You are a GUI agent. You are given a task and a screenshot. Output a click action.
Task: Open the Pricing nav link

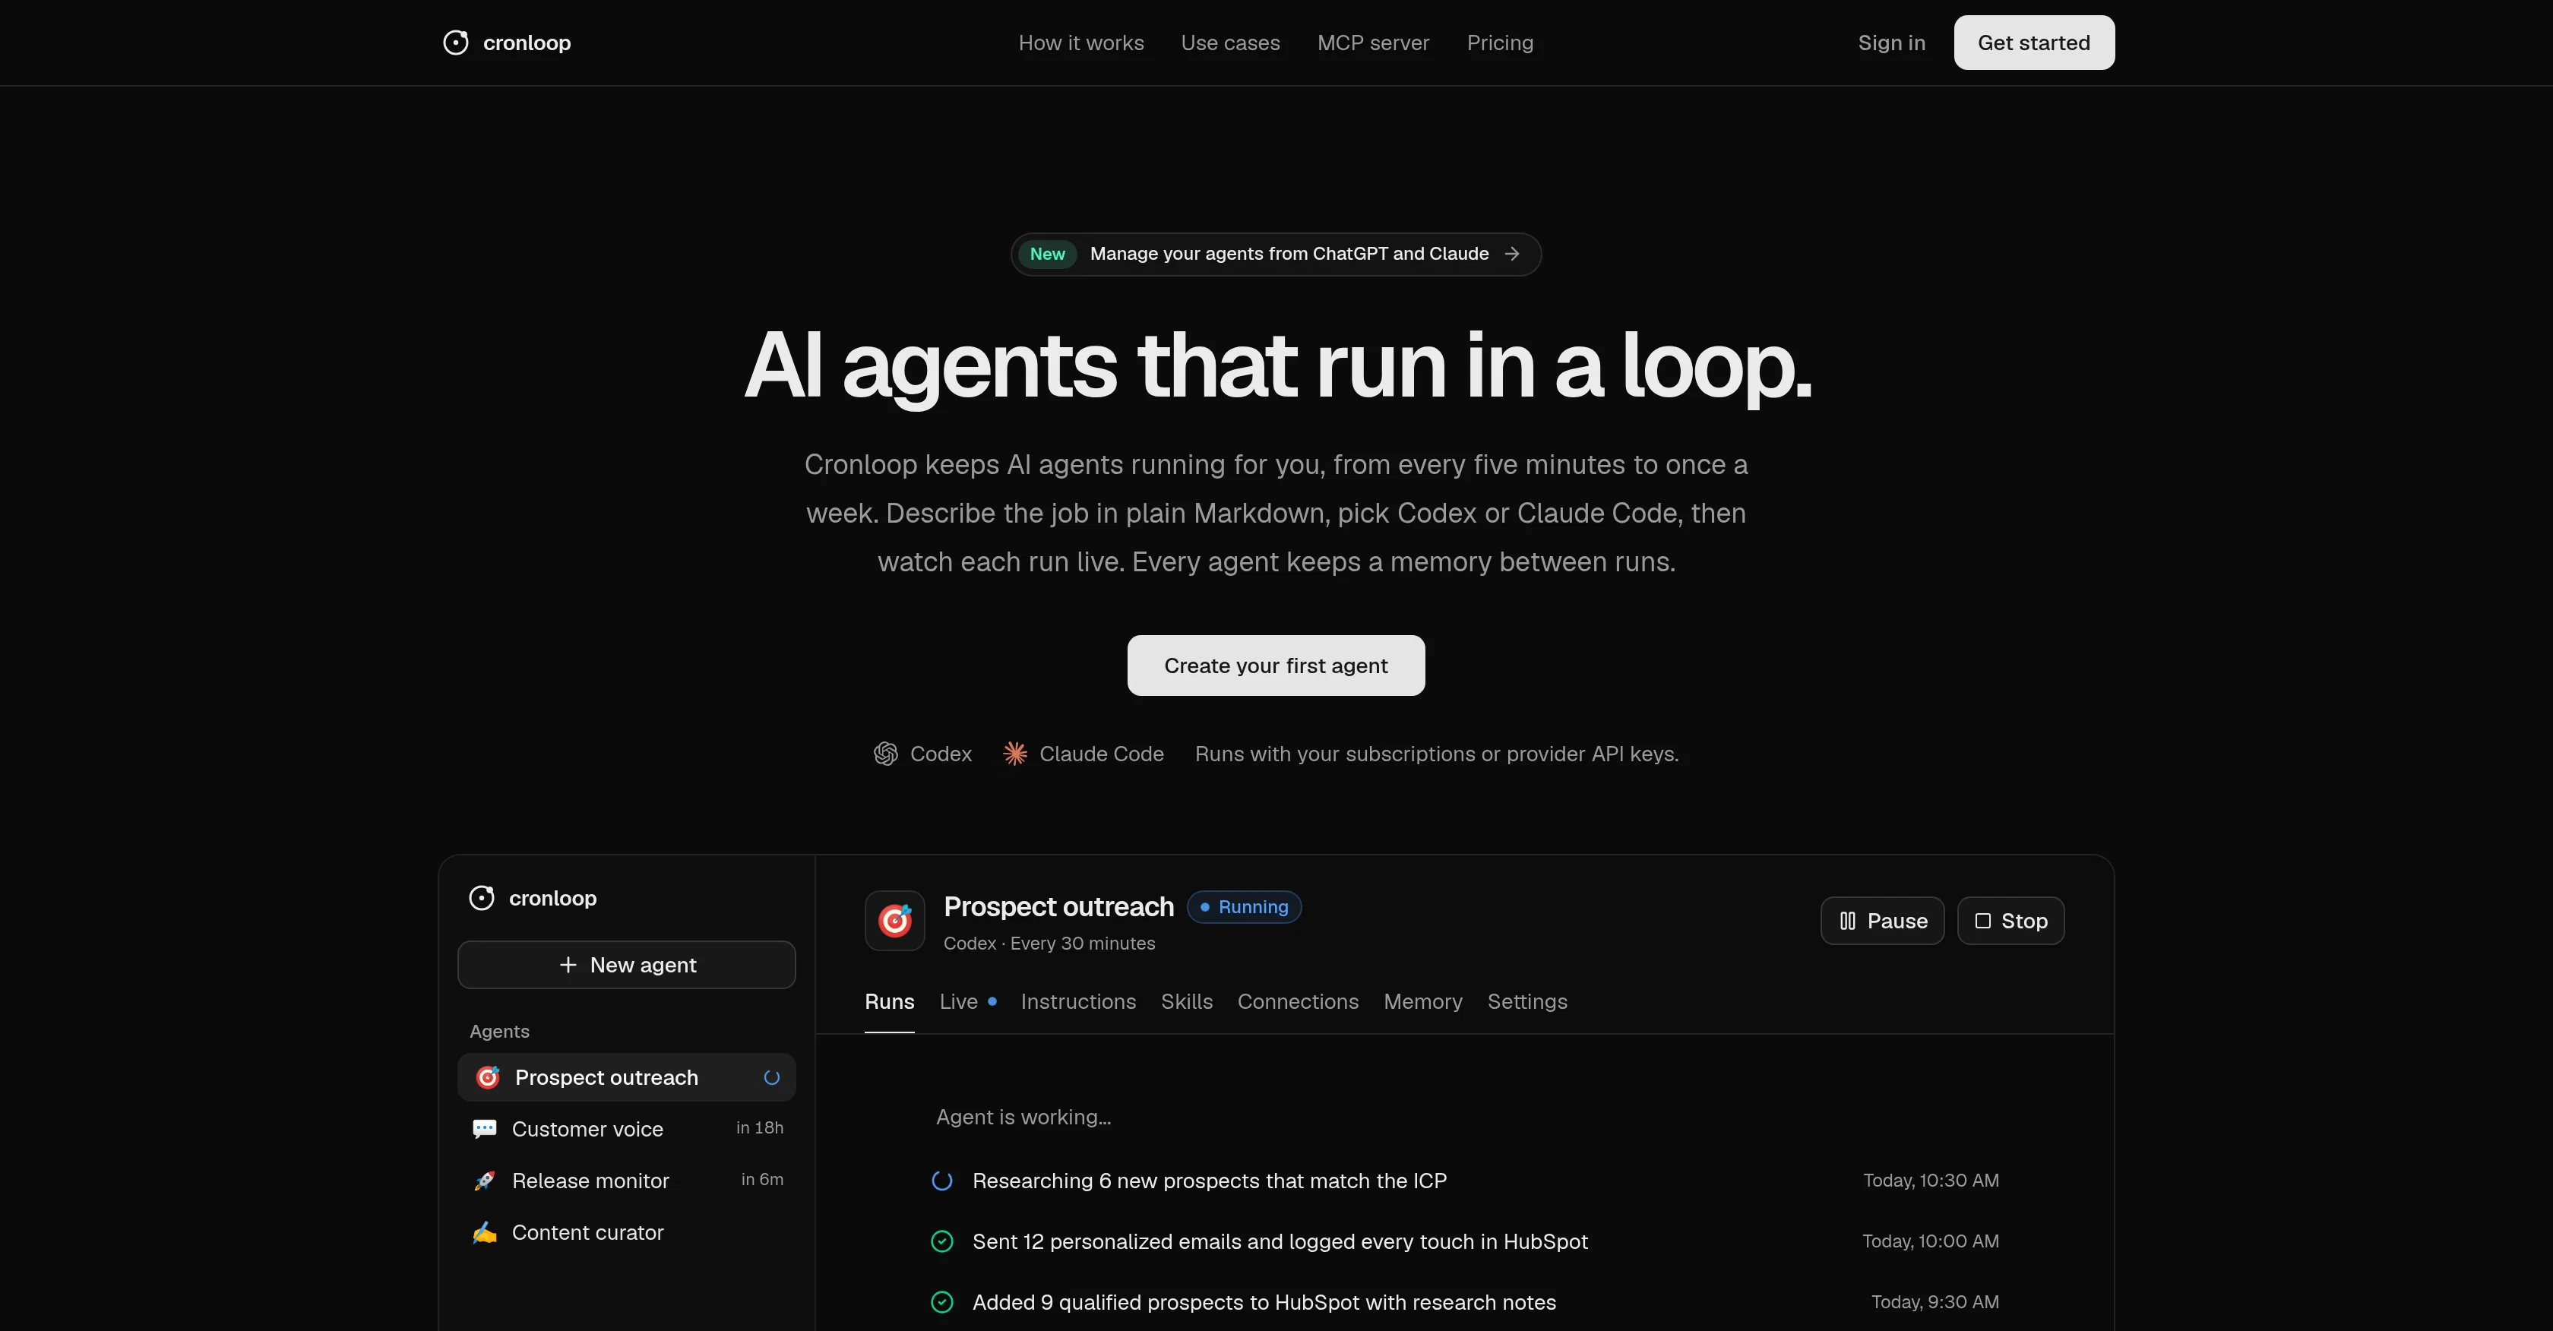[1499, 43]
